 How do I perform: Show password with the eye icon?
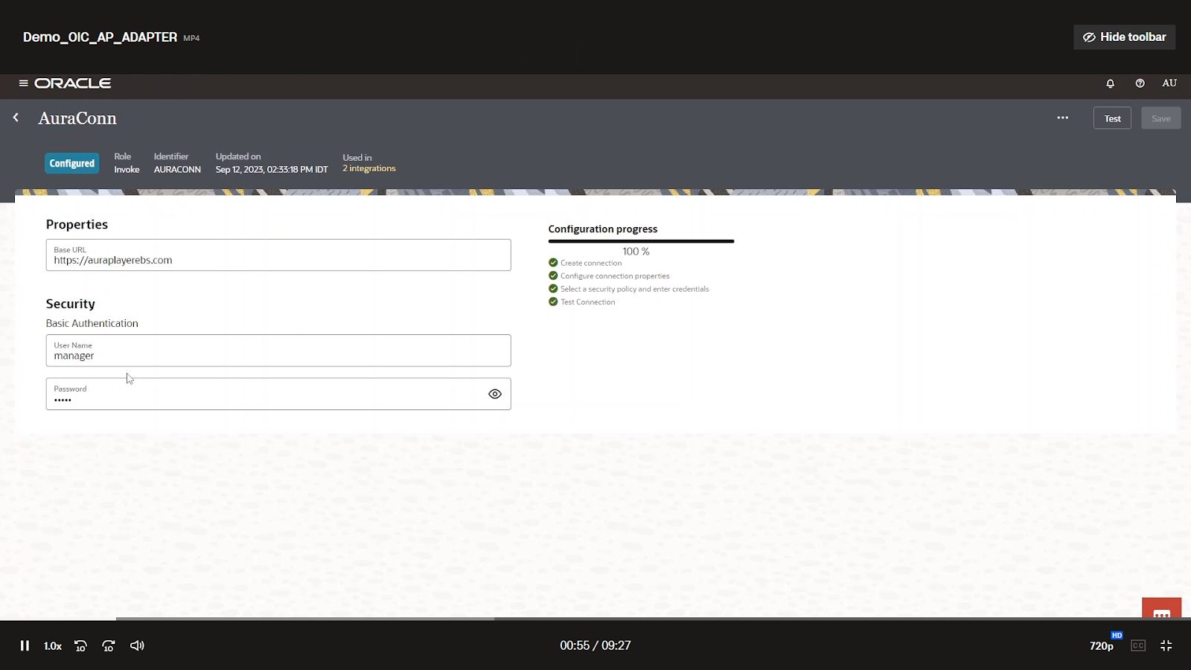(x=495, y=394)
